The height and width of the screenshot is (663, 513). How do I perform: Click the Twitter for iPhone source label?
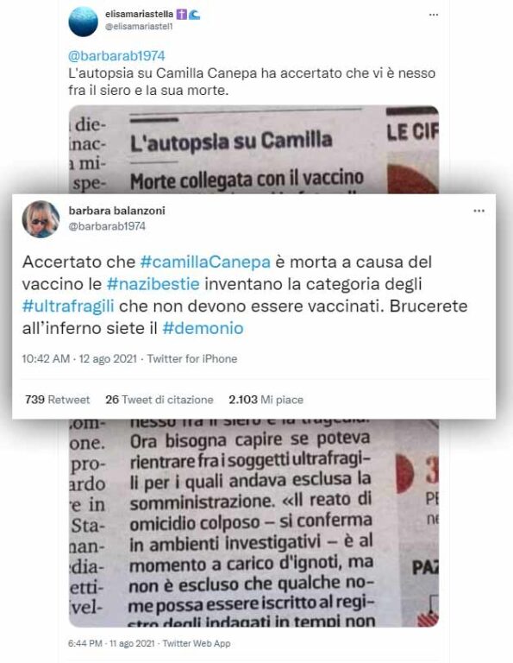[192, 358]
